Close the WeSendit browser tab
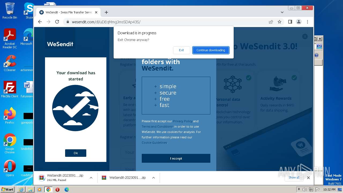 pos(96,12)
